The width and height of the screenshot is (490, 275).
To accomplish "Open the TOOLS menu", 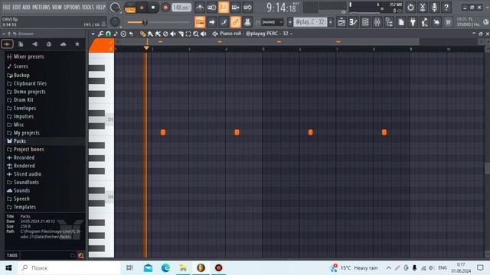I will [88, 7].
